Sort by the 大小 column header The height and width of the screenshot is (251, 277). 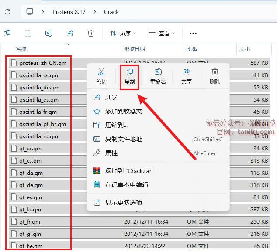pyautogui.click(x=245, y=49)
